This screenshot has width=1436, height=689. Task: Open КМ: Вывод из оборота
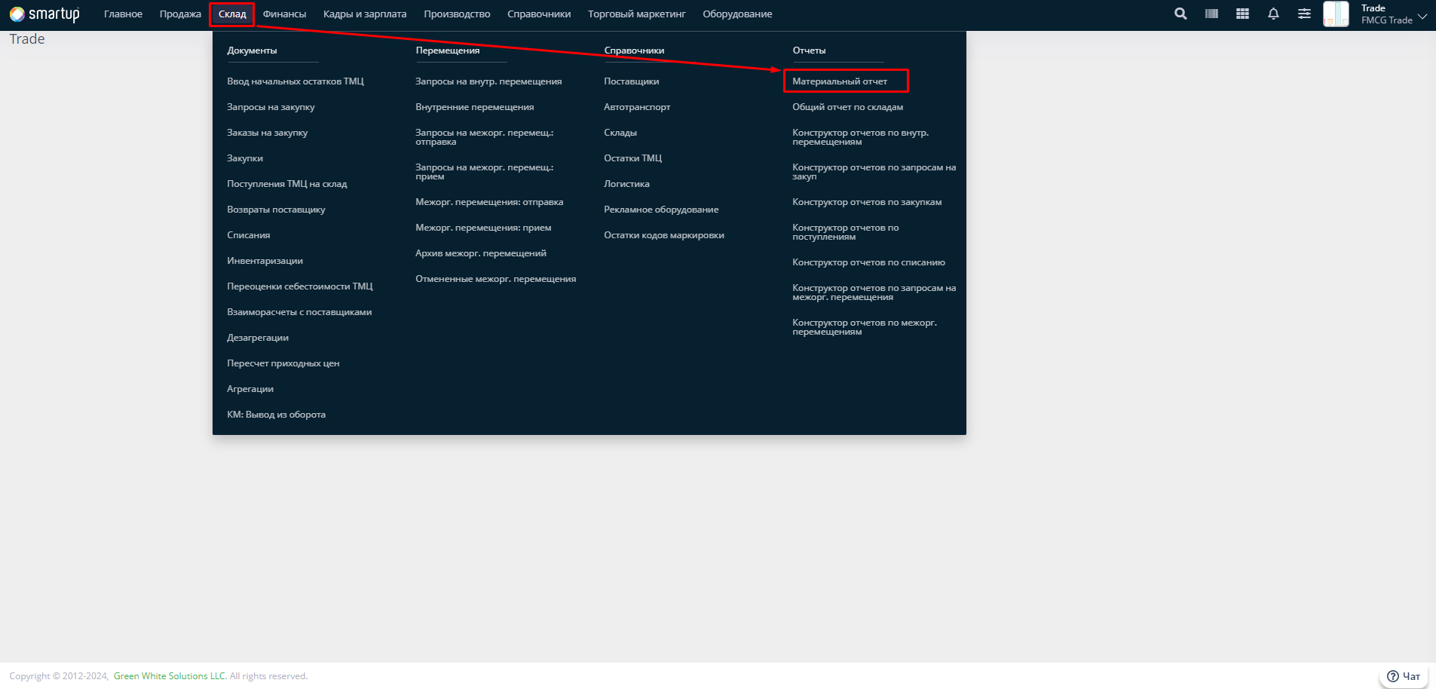pyautogui.click(x=277, y=415)
